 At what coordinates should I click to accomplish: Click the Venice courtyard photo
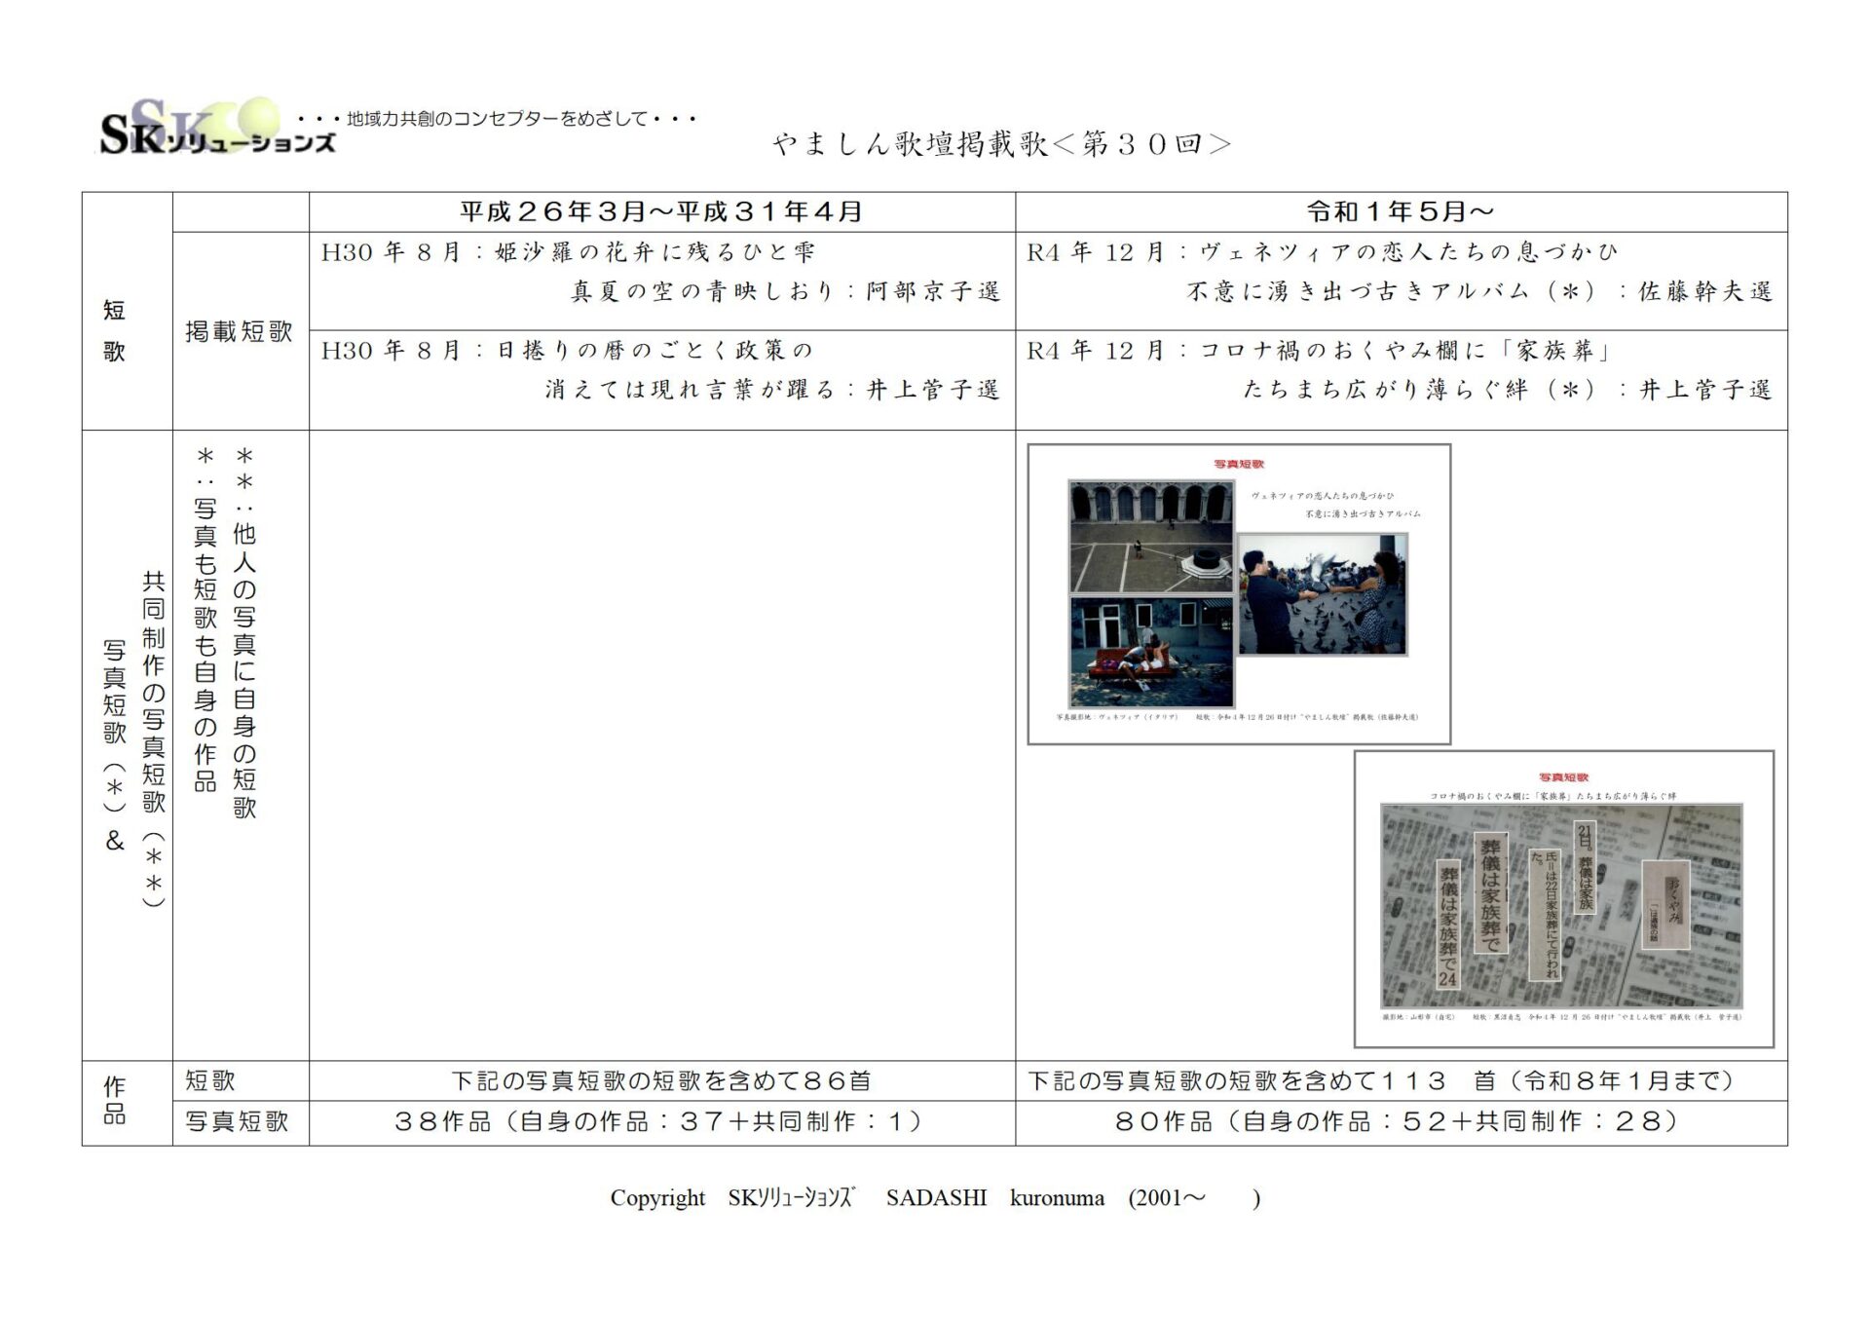[1150, 537]
